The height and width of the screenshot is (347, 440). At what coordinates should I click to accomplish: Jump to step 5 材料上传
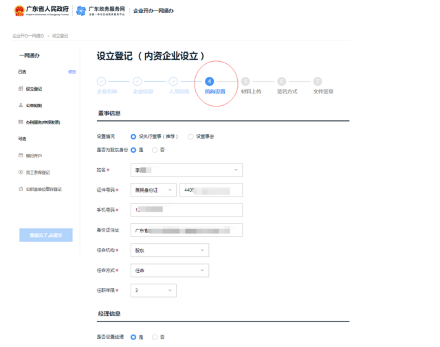pos(245,81)
